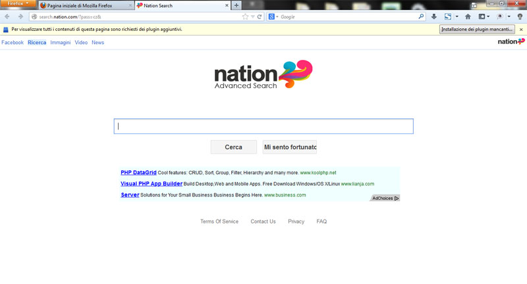The width and height of the screenshot is (527, 284).
Task: Open the URL history dropdown arrow
Action: [x=253, y=16]
